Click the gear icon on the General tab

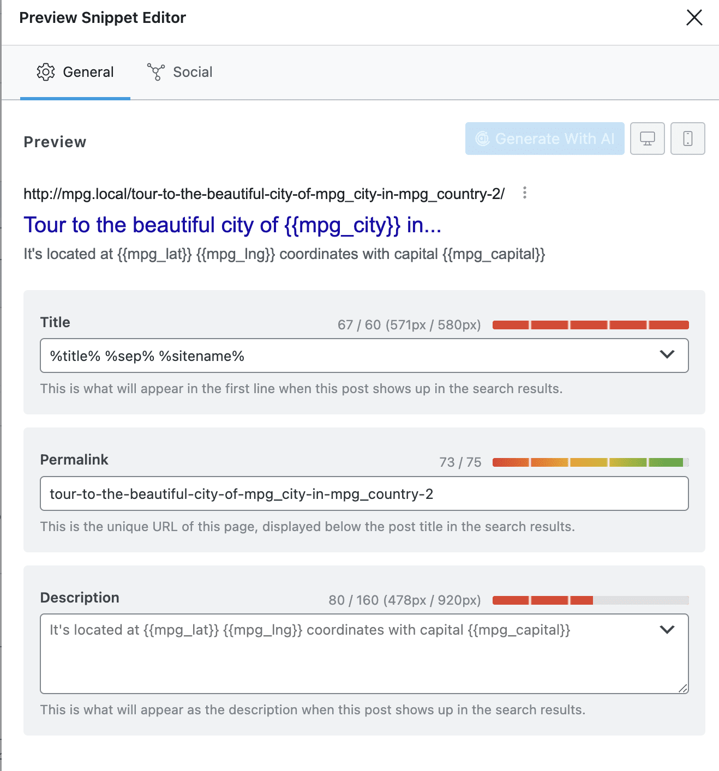pyautogui.click(x=46, y=71)
